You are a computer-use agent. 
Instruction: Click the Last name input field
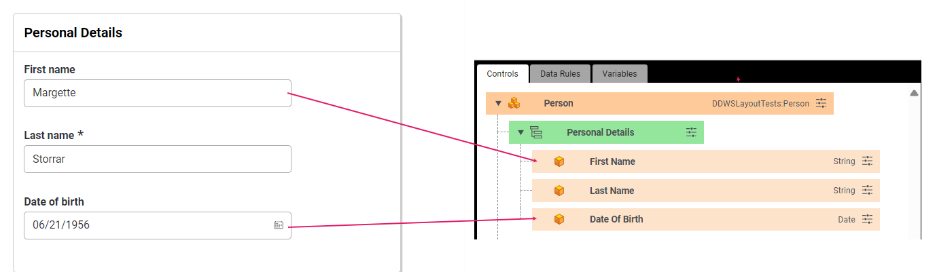pos(158,159)
